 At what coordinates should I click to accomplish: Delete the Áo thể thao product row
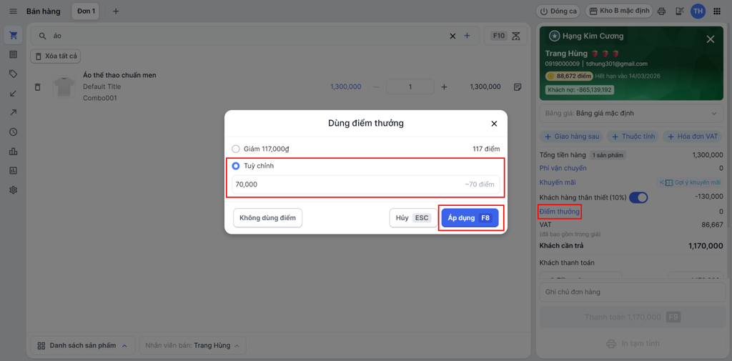point(38,87)
